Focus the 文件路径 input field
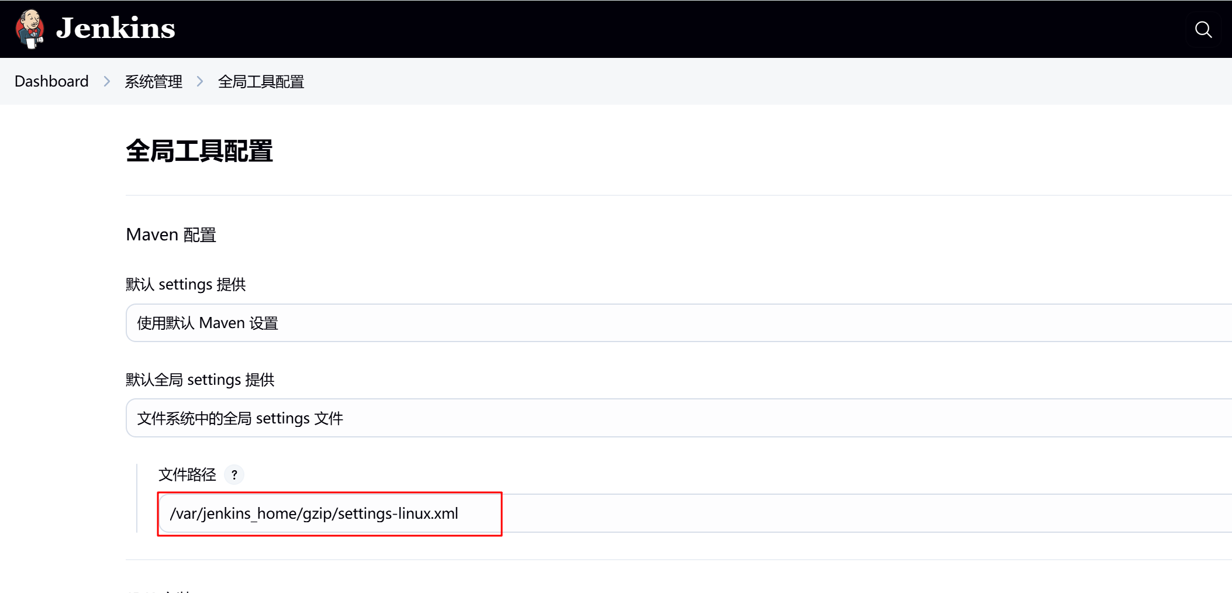 695,513
